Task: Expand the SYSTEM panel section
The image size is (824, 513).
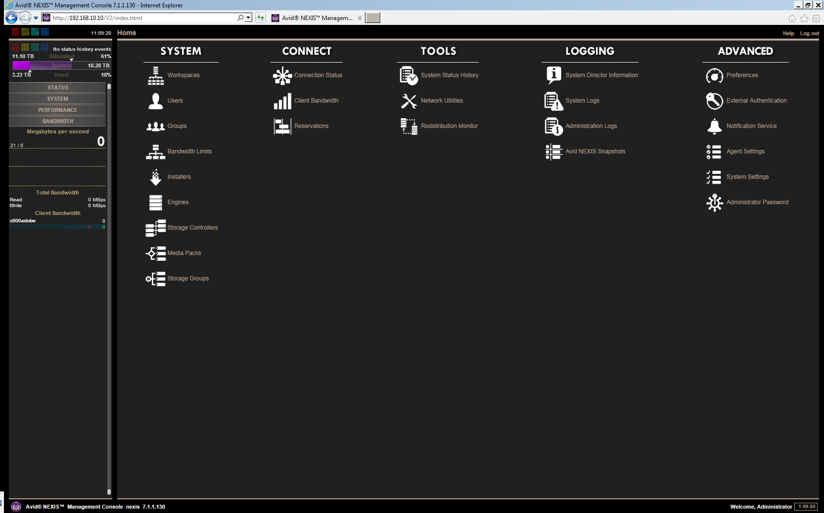Action: click(57, 99)
